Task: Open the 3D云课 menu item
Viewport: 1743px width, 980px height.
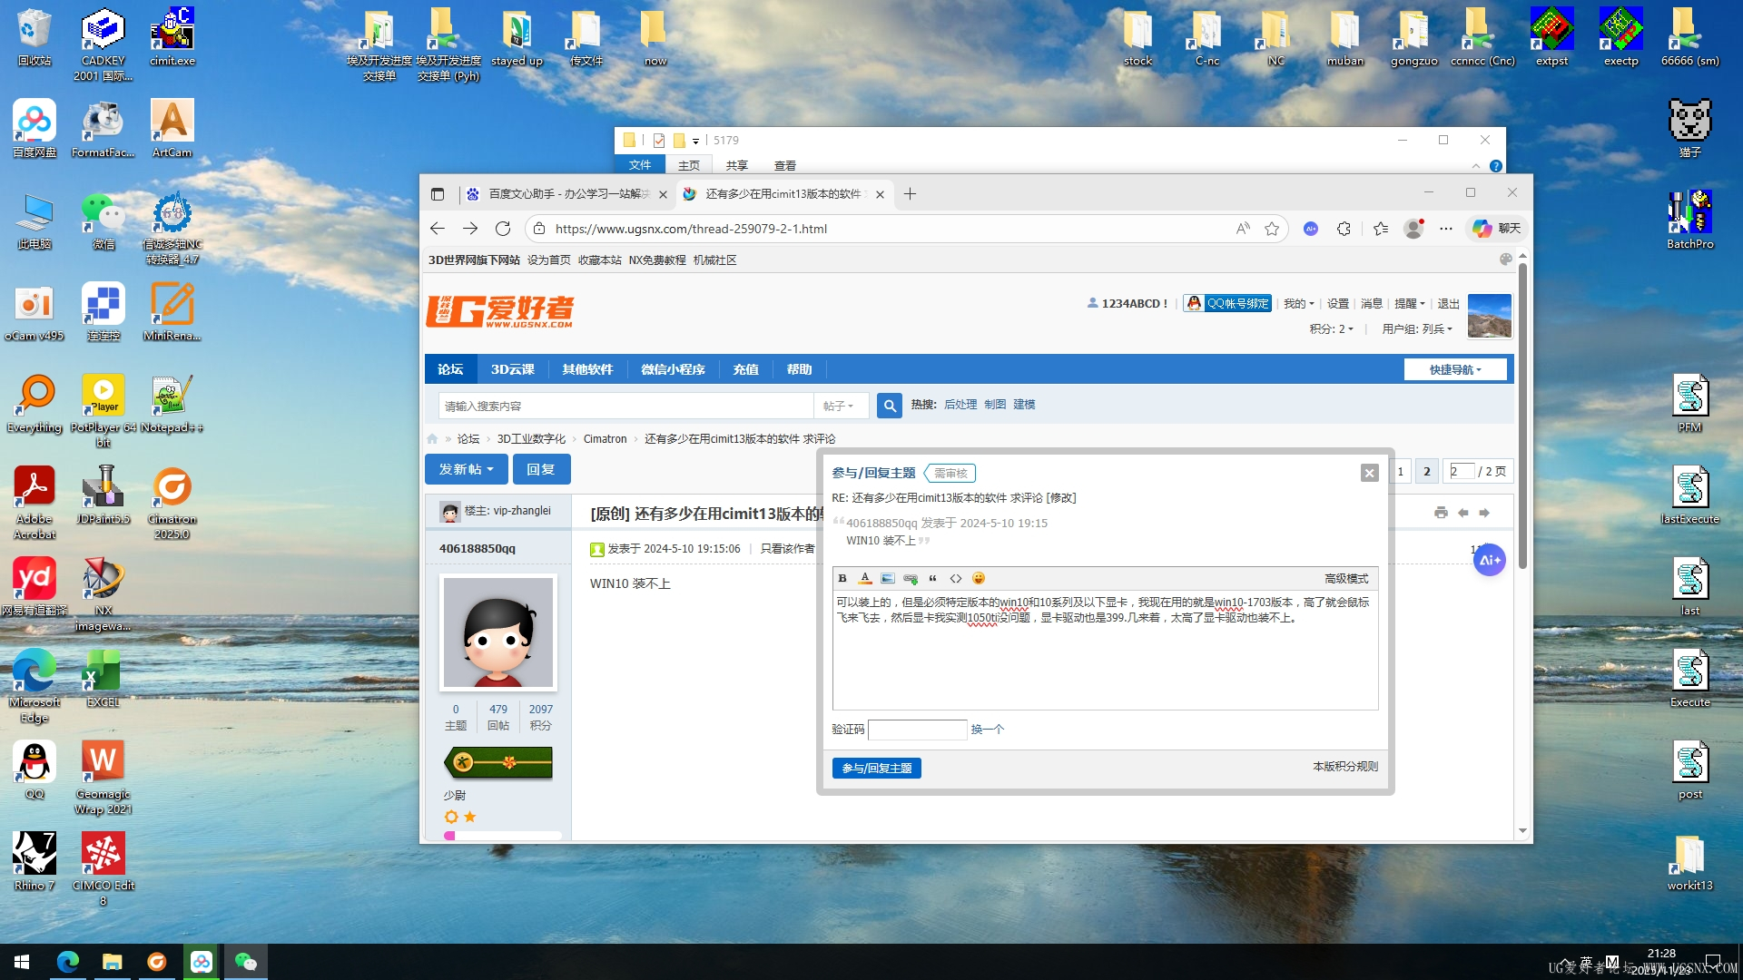Action: pyautogui.click(x=513, y=369)
